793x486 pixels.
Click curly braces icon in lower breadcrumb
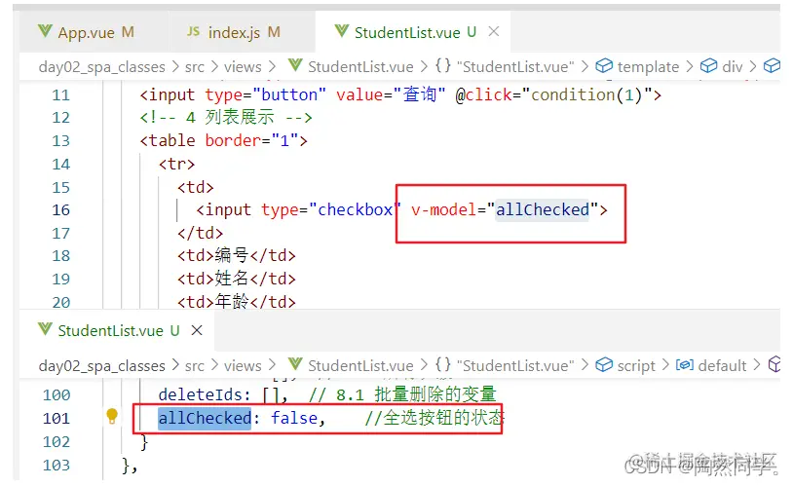point(443,364)
